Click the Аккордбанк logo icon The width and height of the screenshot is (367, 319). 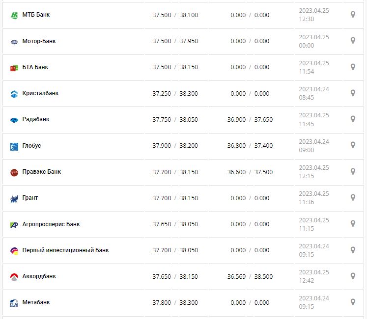click(x=14, y=277)
